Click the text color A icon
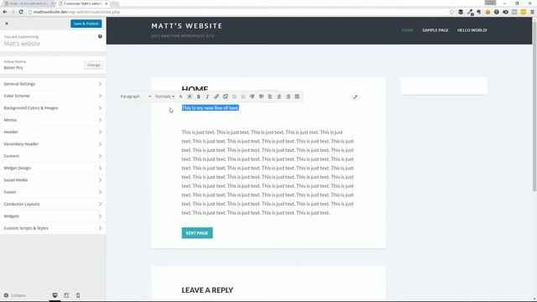The image size is (537, 302). click(x=180, y=96)
